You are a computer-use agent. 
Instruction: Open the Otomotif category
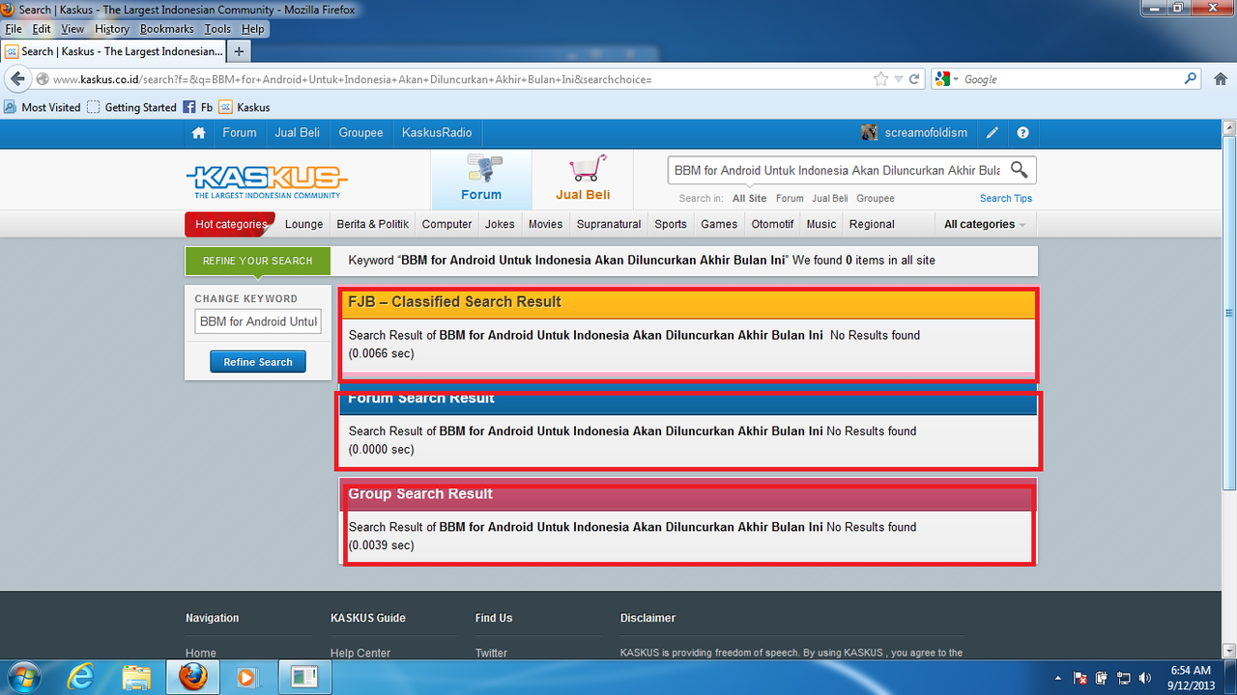(x=772, y=224)
